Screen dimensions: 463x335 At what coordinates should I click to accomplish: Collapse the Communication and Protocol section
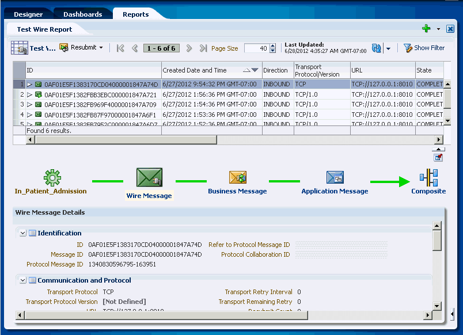click(22, 280)
